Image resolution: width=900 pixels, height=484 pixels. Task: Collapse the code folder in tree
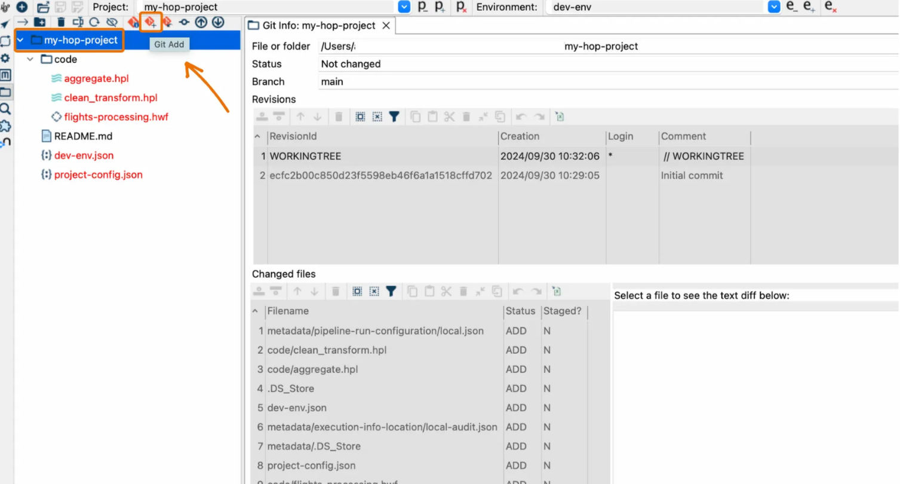click(30, 60)
